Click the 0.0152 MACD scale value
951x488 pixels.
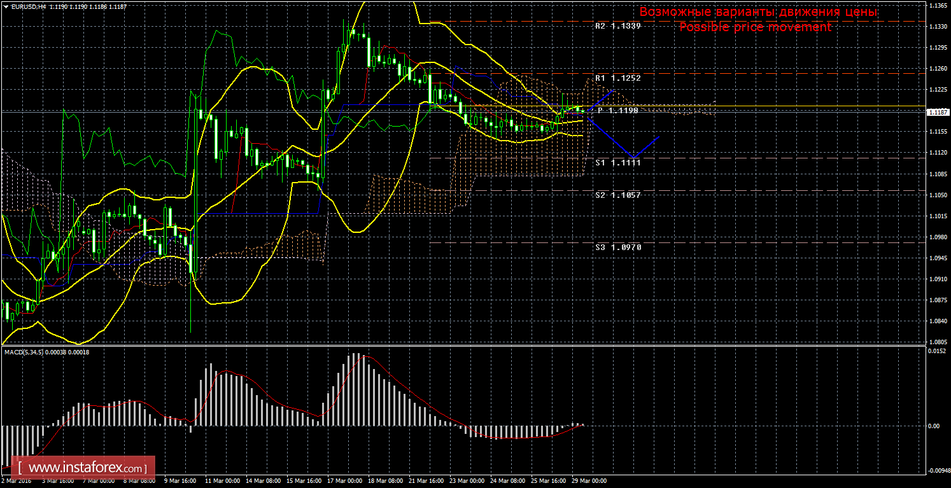936,352
